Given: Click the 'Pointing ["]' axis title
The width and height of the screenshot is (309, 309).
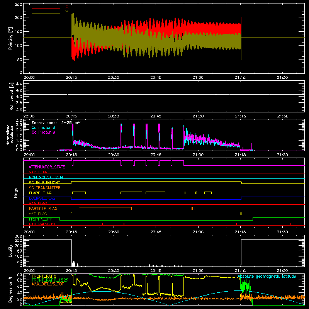Looking at the screenshot, I should (x=10, y=38).
